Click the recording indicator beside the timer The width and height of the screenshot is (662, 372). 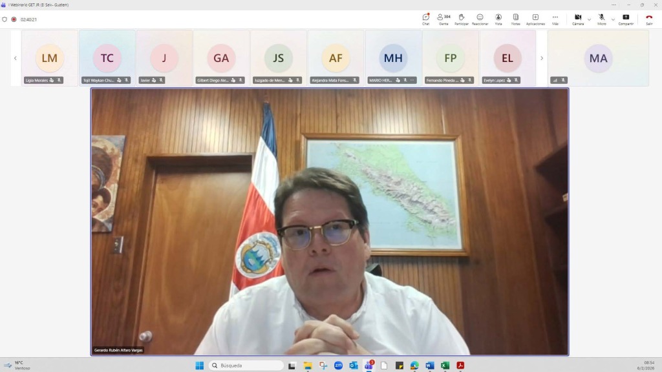[14, 19]
